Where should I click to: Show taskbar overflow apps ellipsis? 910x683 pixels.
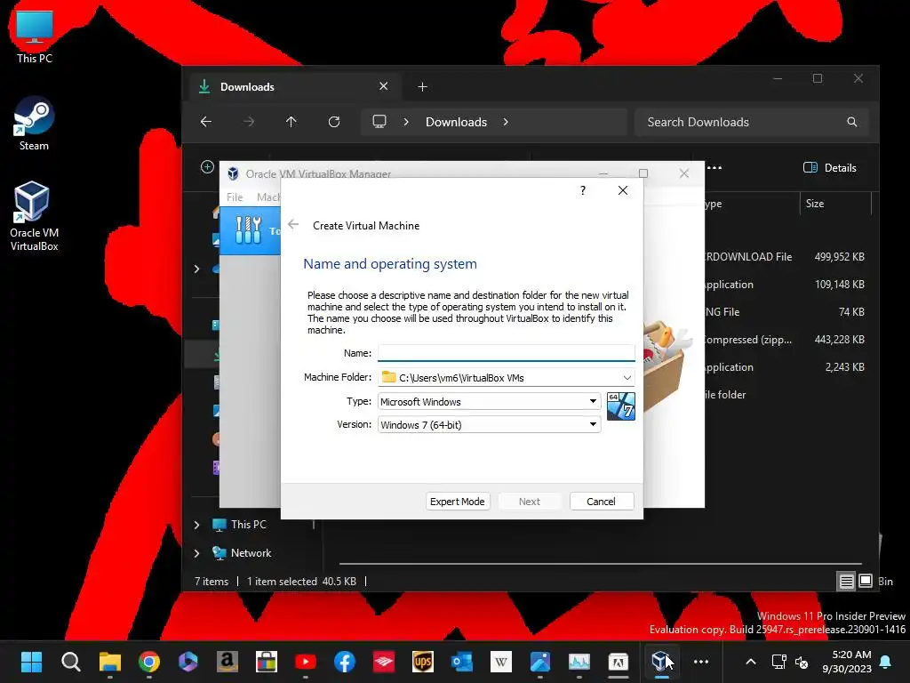tap(701, 662)
